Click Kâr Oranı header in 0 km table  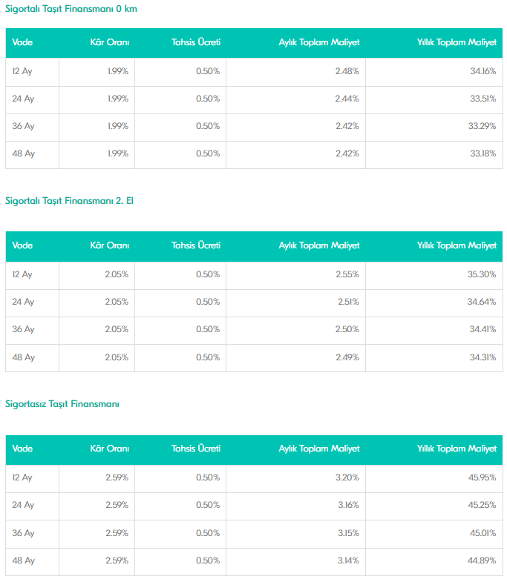109,43
